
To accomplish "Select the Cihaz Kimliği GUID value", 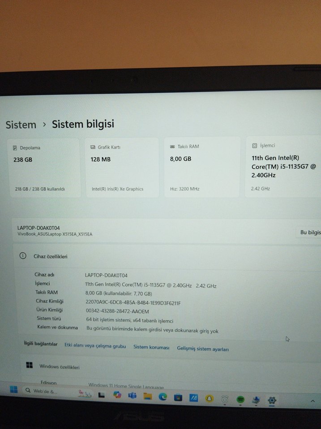I will [x=133, y=302].
